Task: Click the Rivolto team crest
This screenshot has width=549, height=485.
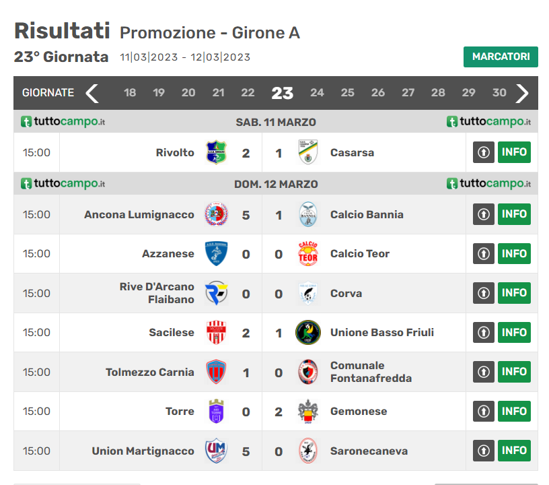Action: tap(216, 153)
